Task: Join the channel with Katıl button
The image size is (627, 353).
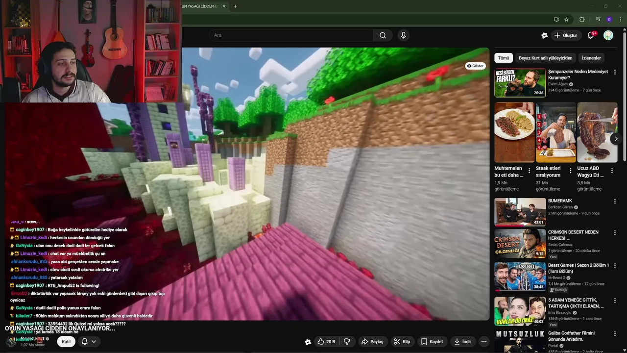Action: [66, 342]
